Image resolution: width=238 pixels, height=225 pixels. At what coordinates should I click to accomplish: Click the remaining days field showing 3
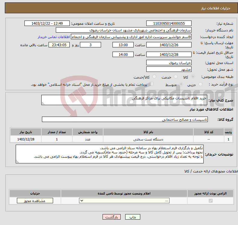coord(90,45)
